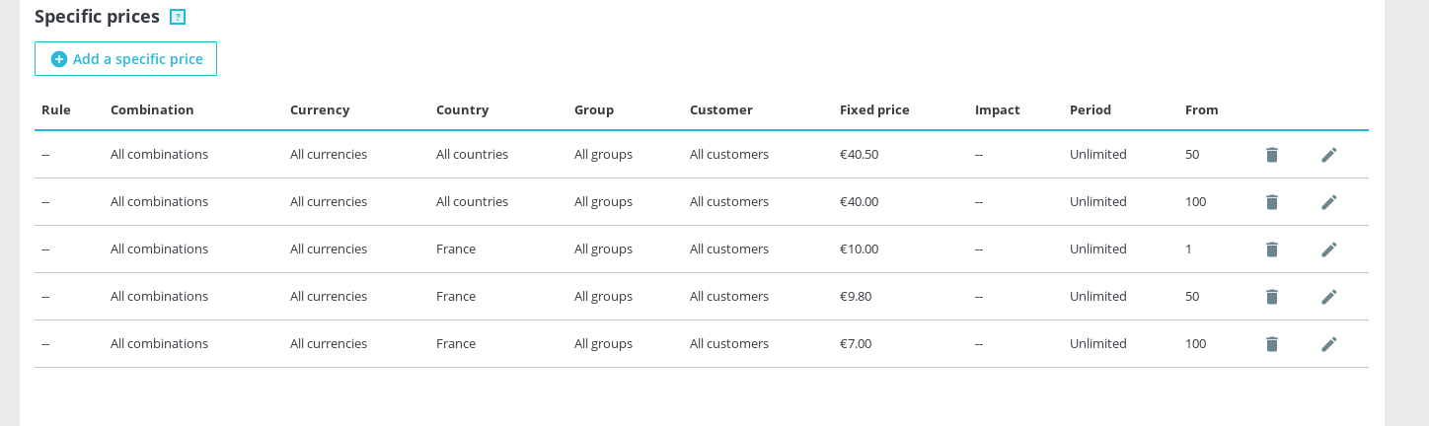Click the Currency column header
The height and width of the screenshot is (426, 1429).
pos(320,110)
